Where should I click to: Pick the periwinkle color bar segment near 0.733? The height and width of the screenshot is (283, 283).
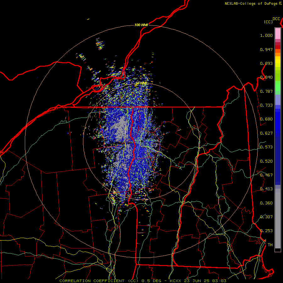tap(278, 100)
